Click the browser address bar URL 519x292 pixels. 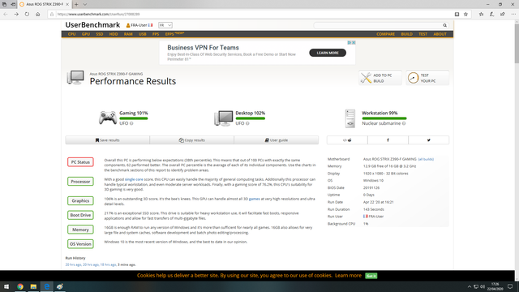click(98, 15)
